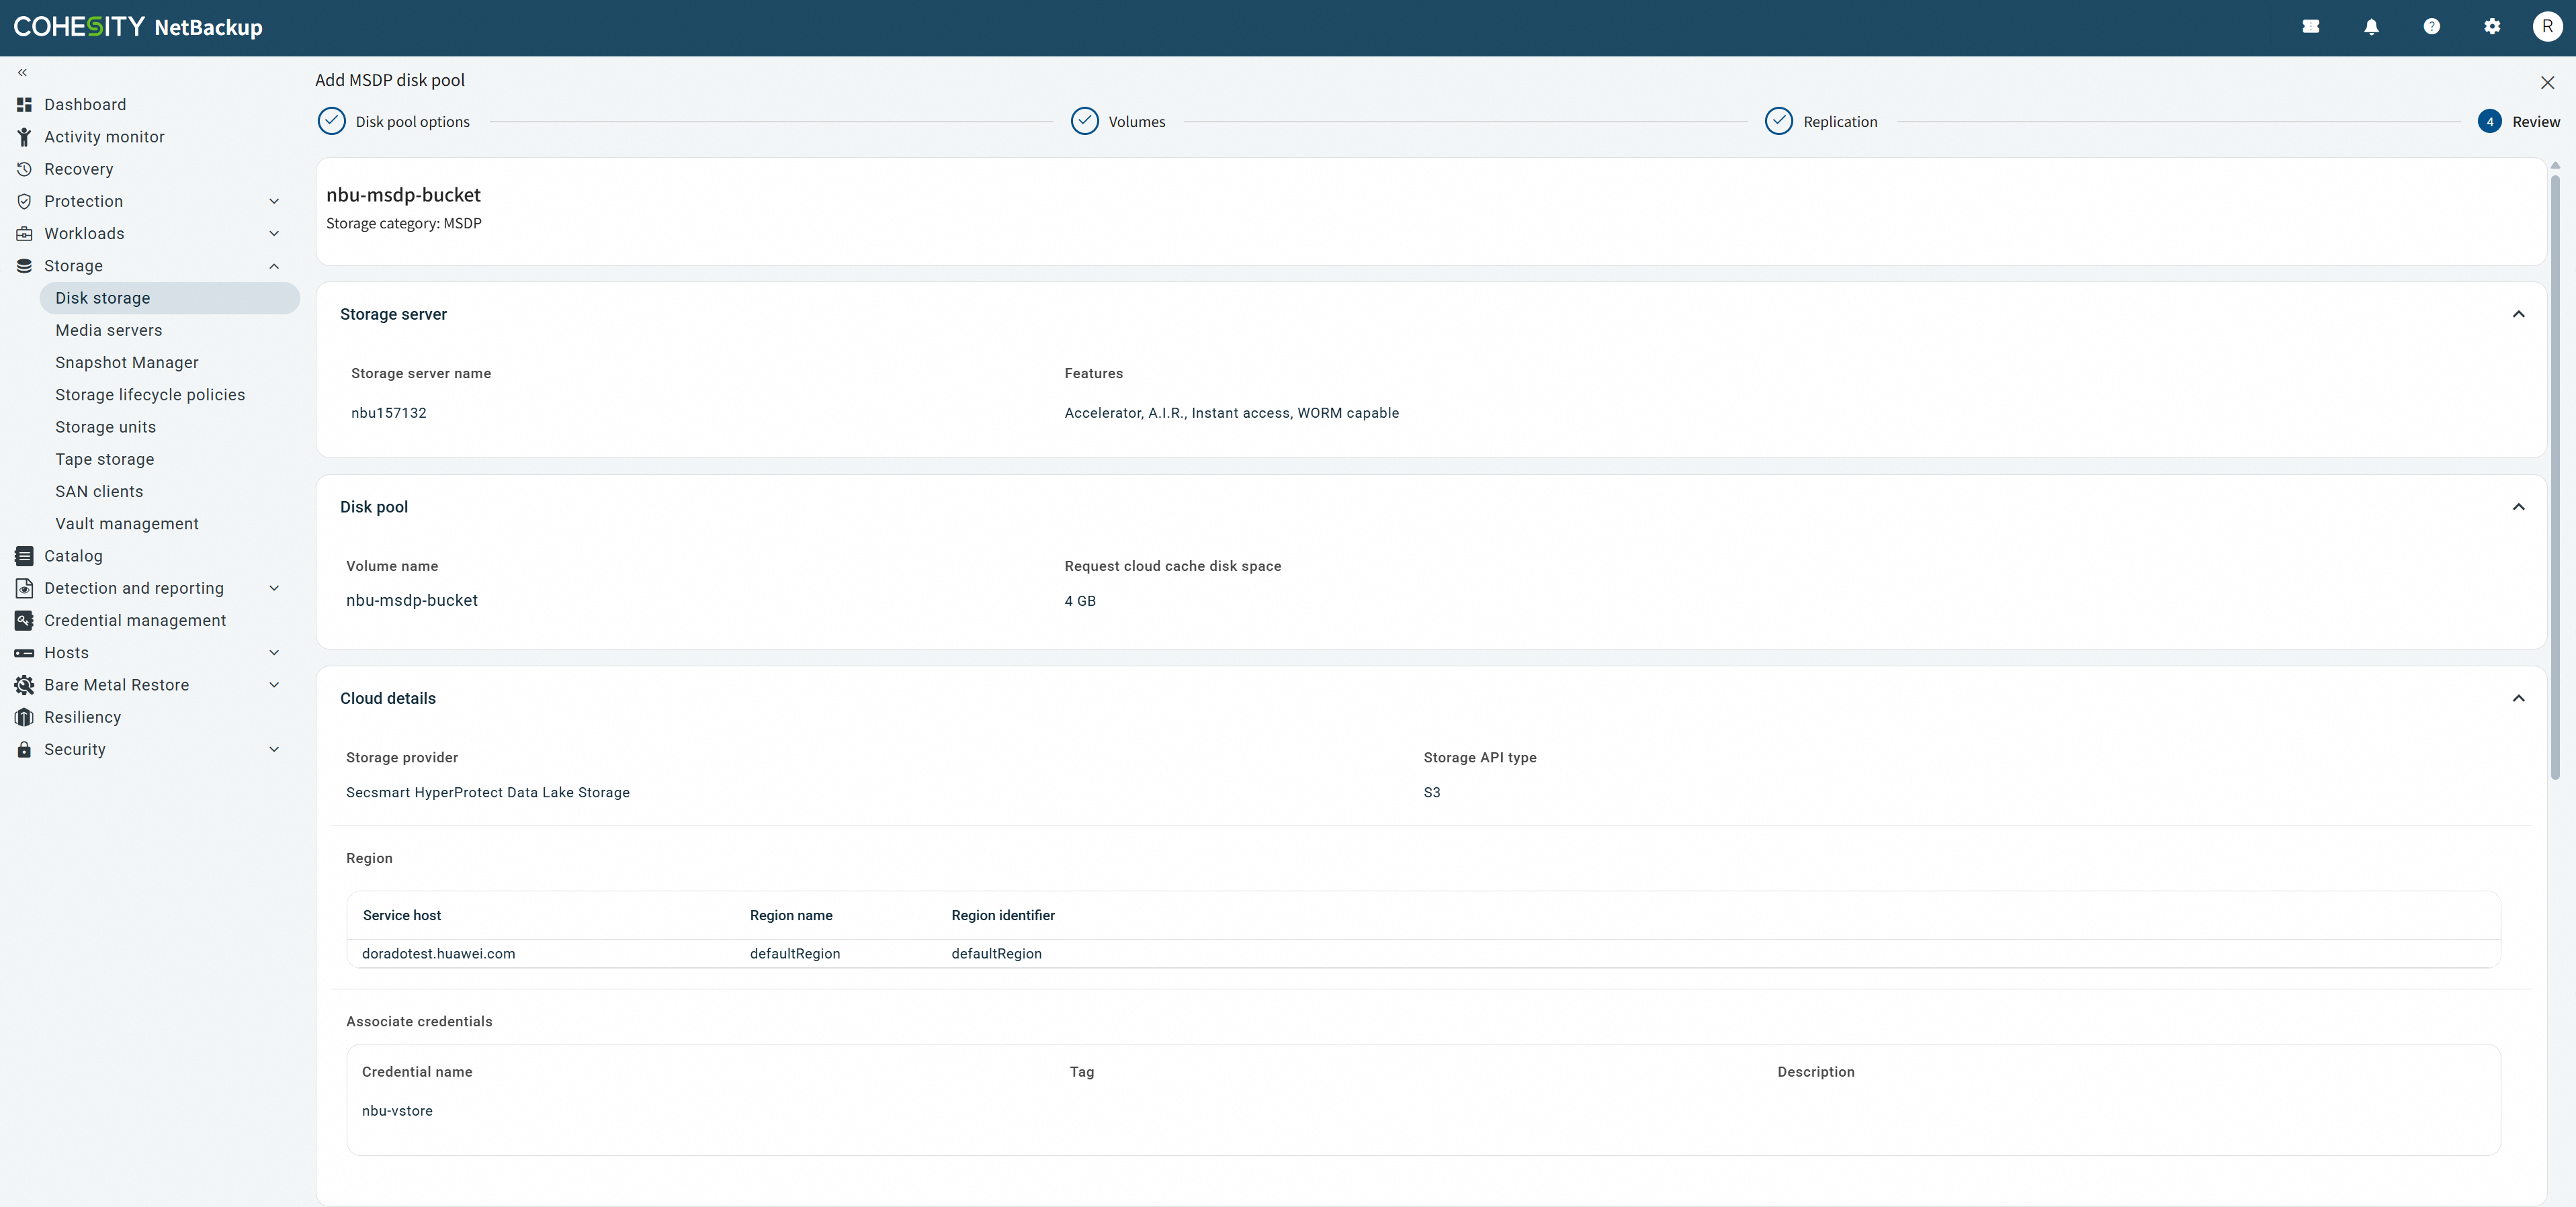Click the Region identifier column header
The height and width of the screenshot is (1207, 2576).
coord(1003,916)
